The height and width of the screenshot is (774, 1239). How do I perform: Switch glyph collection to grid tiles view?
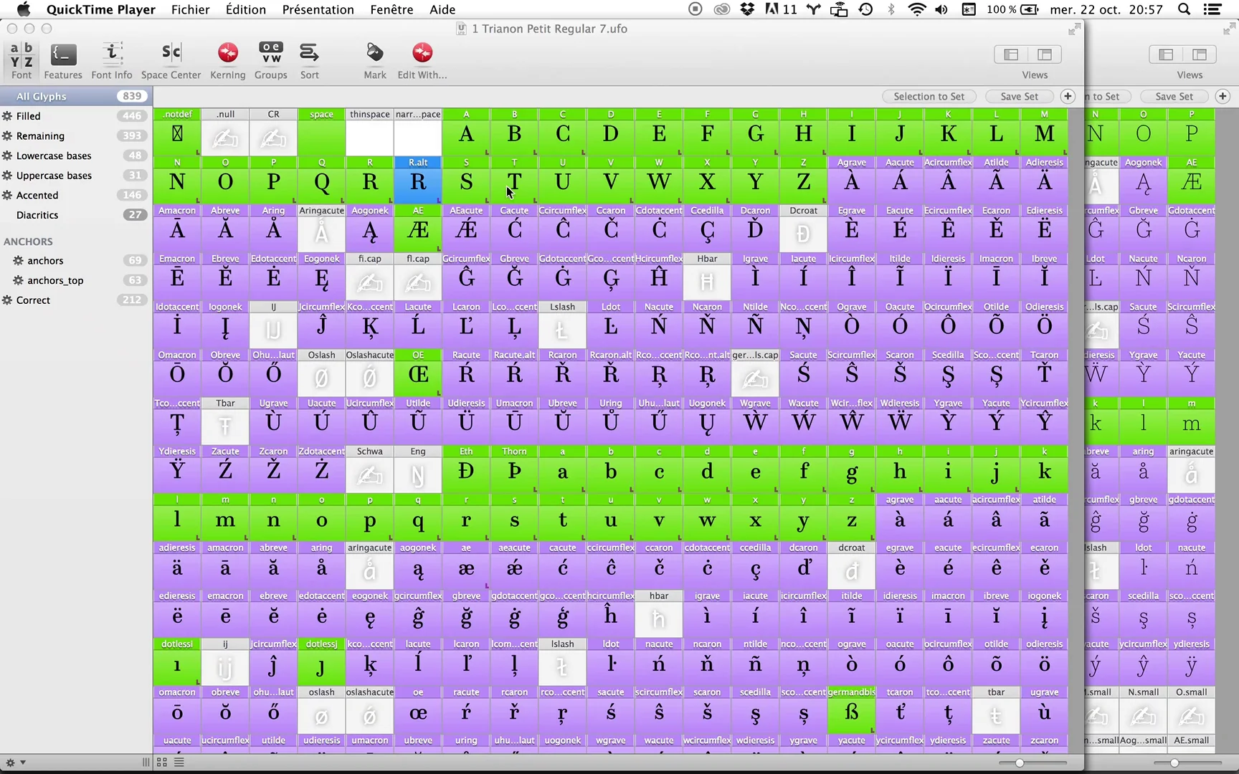tap(161, 763)
